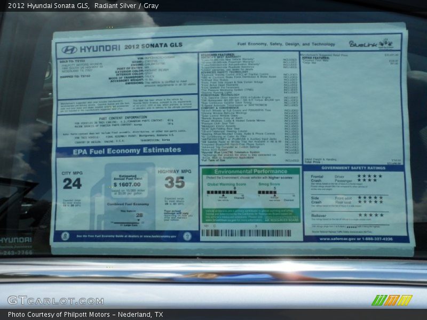Click the combined fuel economy range bar

[128, 222]
